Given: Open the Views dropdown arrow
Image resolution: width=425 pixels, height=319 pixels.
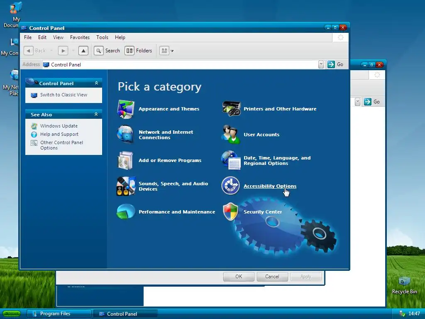Looking at the screenshot, I should click(172, 51).
